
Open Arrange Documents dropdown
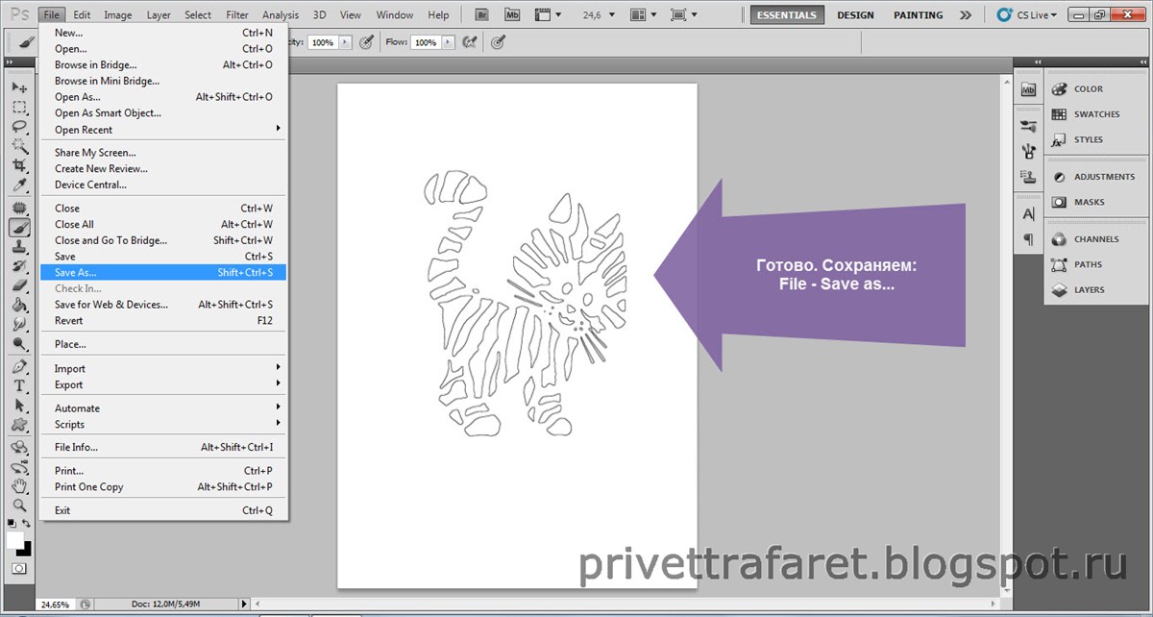[x=651, y=15]
